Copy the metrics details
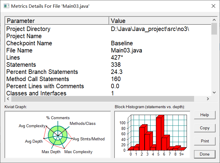The height and width of the screenshot is (163, 220). click(204, 128)
